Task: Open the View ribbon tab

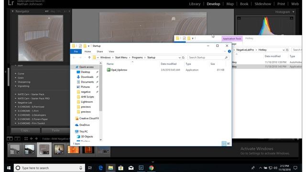Action: 111,52
